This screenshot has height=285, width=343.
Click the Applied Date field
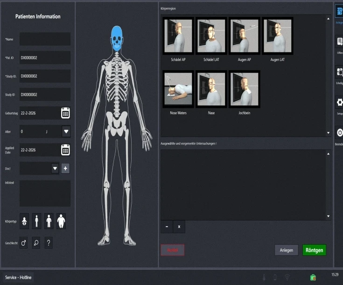pos(40,150)
